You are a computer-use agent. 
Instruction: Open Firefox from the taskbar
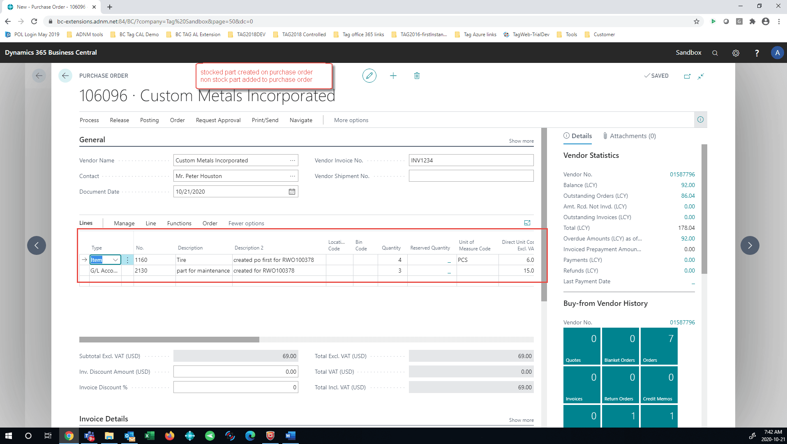169,436
